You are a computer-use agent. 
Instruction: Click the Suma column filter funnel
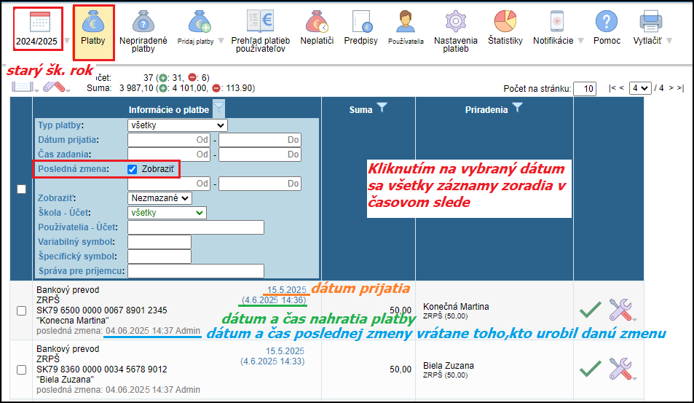point(382,109)
